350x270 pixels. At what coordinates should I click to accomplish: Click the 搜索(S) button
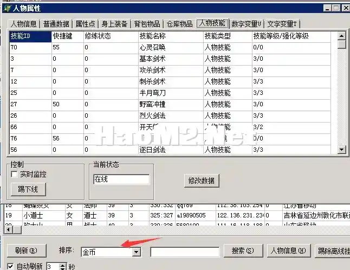243,250
